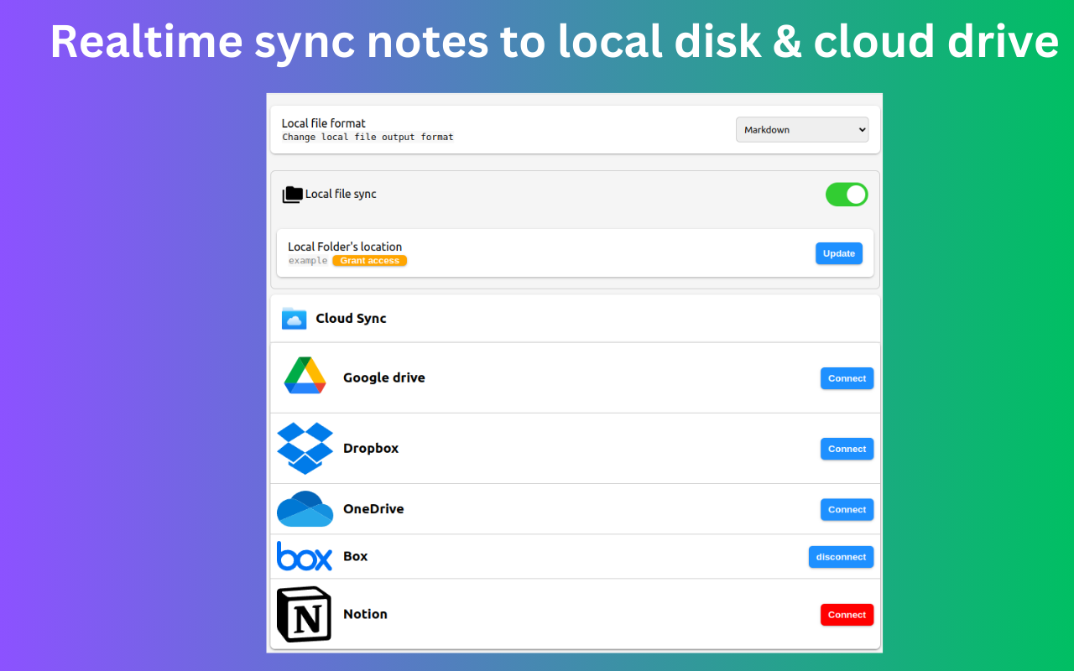Click the Dropbox logo icon
Viewport: 1074px width, 671px height.
(x=305, y=448)
